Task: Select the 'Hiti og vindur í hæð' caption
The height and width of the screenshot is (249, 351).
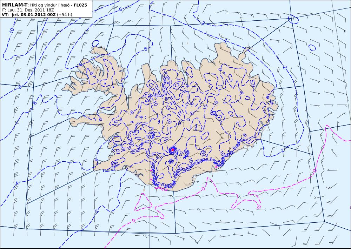Action: [x=50, y=5]
